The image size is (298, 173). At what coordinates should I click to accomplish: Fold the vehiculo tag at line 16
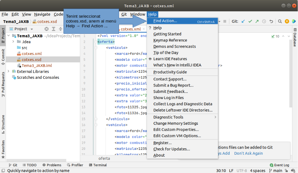click(x=96, y=125)
